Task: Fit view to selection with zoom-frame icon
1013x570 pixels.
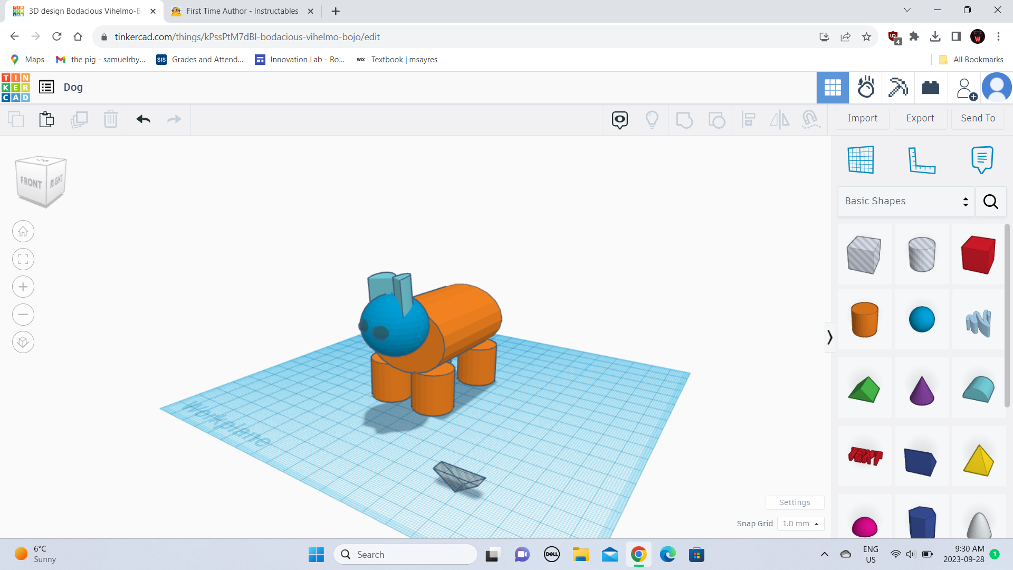Action: pos(23,259)
